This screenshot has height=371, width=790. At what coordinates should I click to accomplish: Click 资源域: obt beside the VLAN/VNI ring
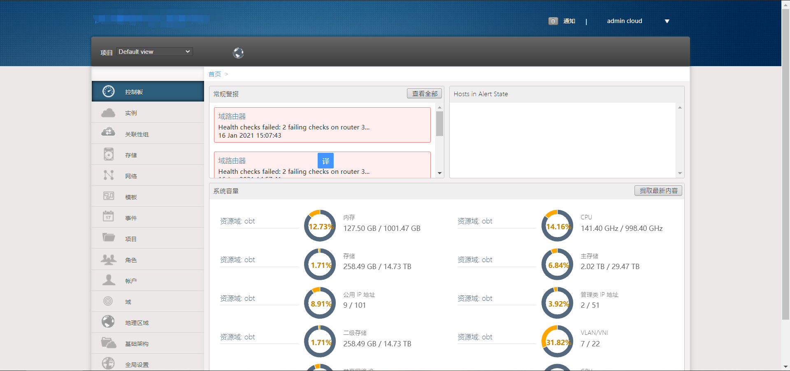pyautogui.click(x=475, y=337)
